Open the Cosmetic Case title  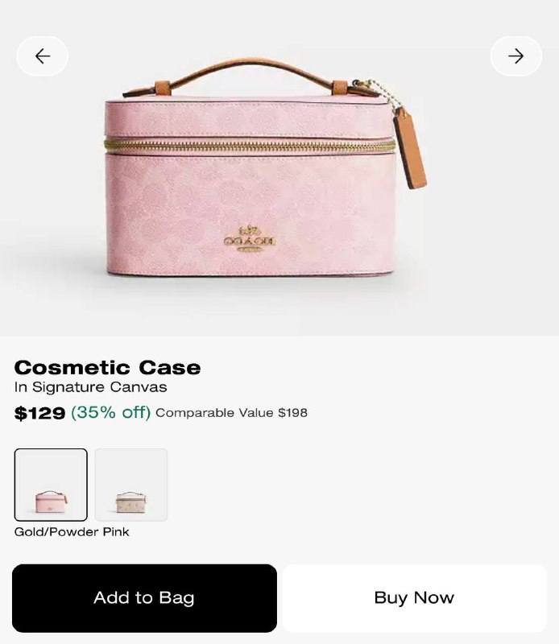pyautogui.click(x=107, y=368)
